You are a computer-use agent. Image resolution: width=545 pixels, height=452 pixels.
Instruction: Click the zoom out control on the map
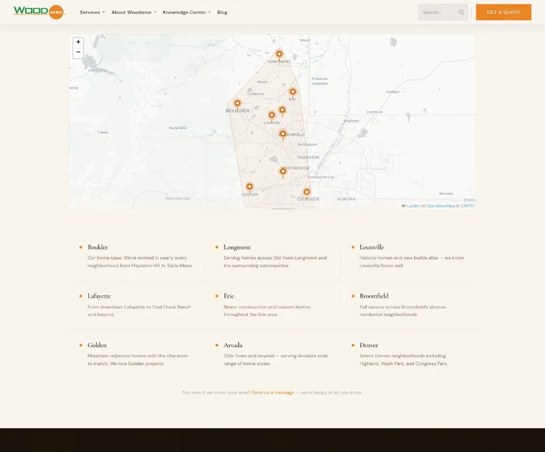coord(78,52)
